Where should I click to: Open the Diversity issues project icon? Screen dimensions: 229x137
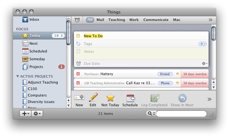pyautogui.click(x=25, y=102)
